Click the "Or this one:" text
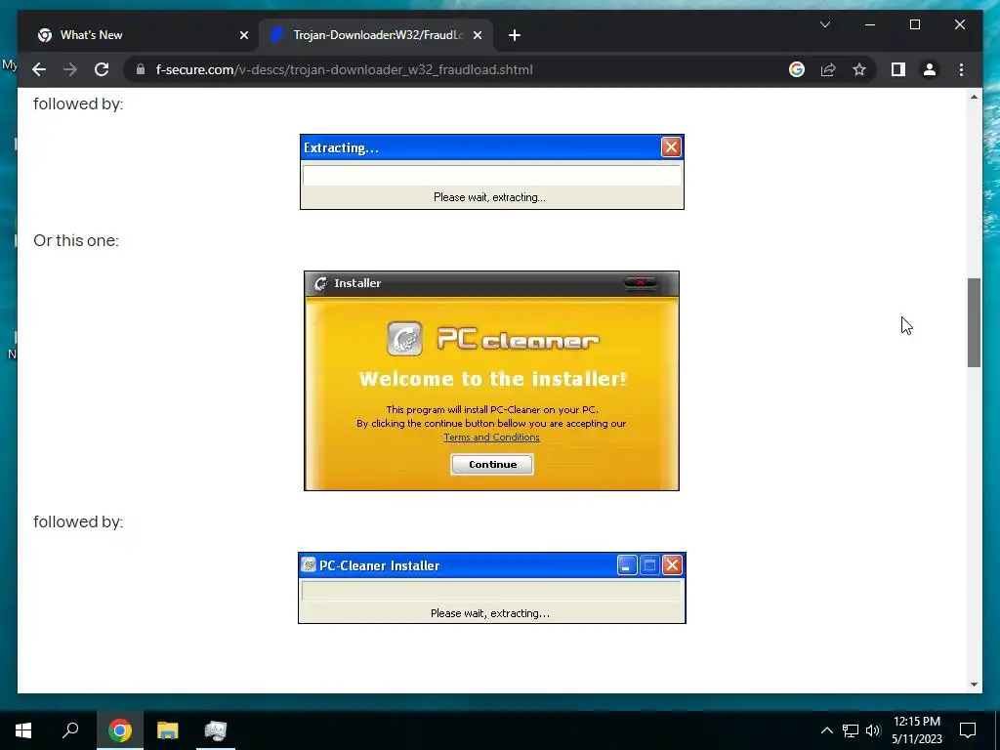Viewport: 1000px width, 750px height. [x=76, y=240]
